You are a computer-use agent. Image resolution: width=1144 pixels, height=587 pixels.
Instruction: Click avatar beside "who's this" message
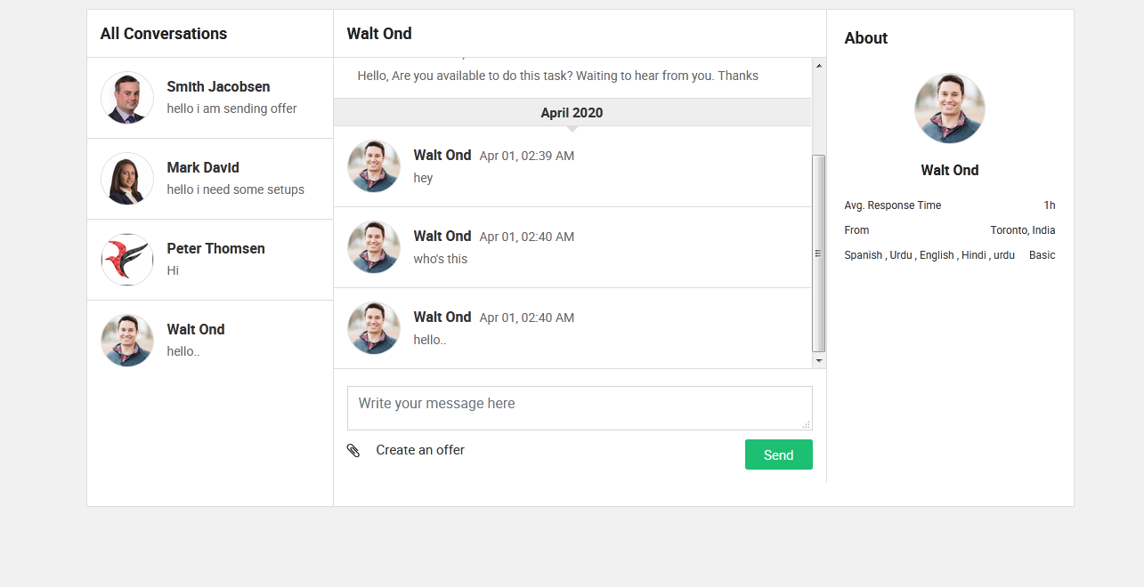(x=374, y=247)
